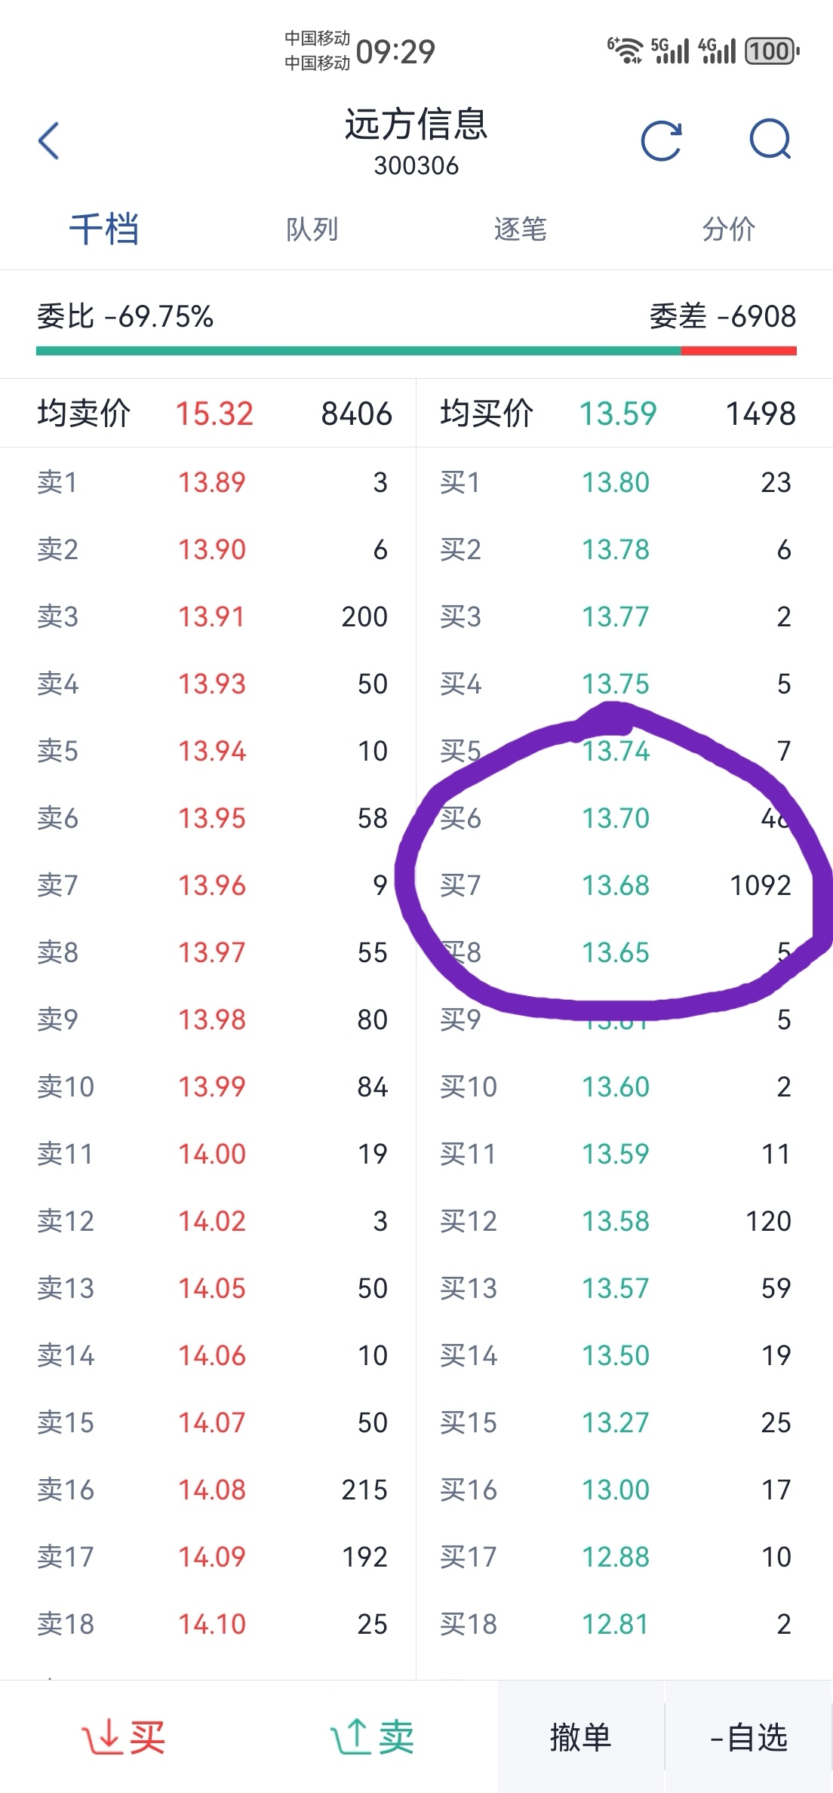Open the 逐笔 tab
The height and width of the screenshot is (1793, 833).
(x=520, y=229)
